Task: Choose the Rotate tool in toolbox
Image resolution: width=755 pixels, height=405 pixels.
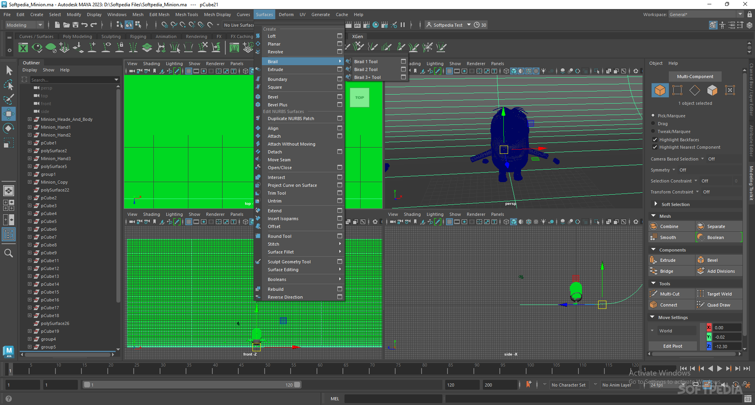Action: click(x=9, y=128)
